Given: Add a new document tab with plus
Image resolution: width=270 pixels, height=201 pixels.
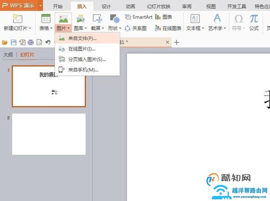Looking at the screenshot, I should click(176, 42).
